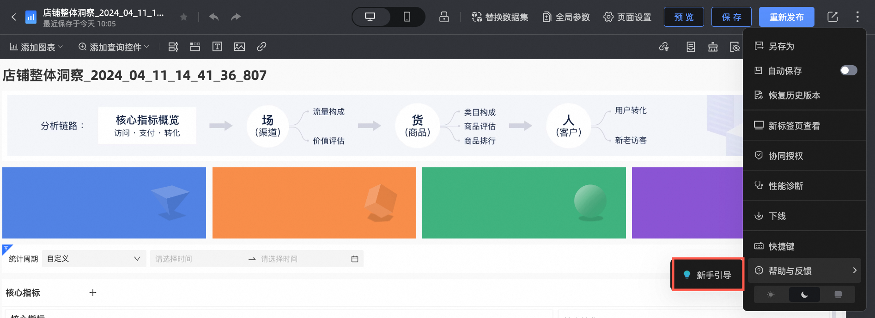Expand the 添加图表 dropdown
This screenshot has height=318, width=875.
[36, 47]
